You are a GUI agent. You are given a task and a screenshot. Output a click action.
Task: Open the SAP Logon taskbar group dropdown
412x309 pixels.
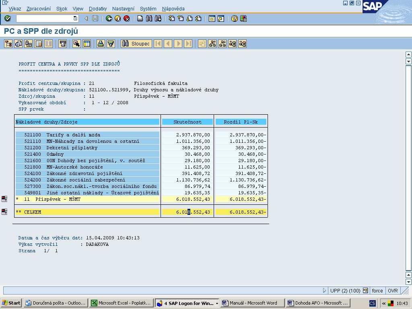pyautogui.click(x=217, y=303)
